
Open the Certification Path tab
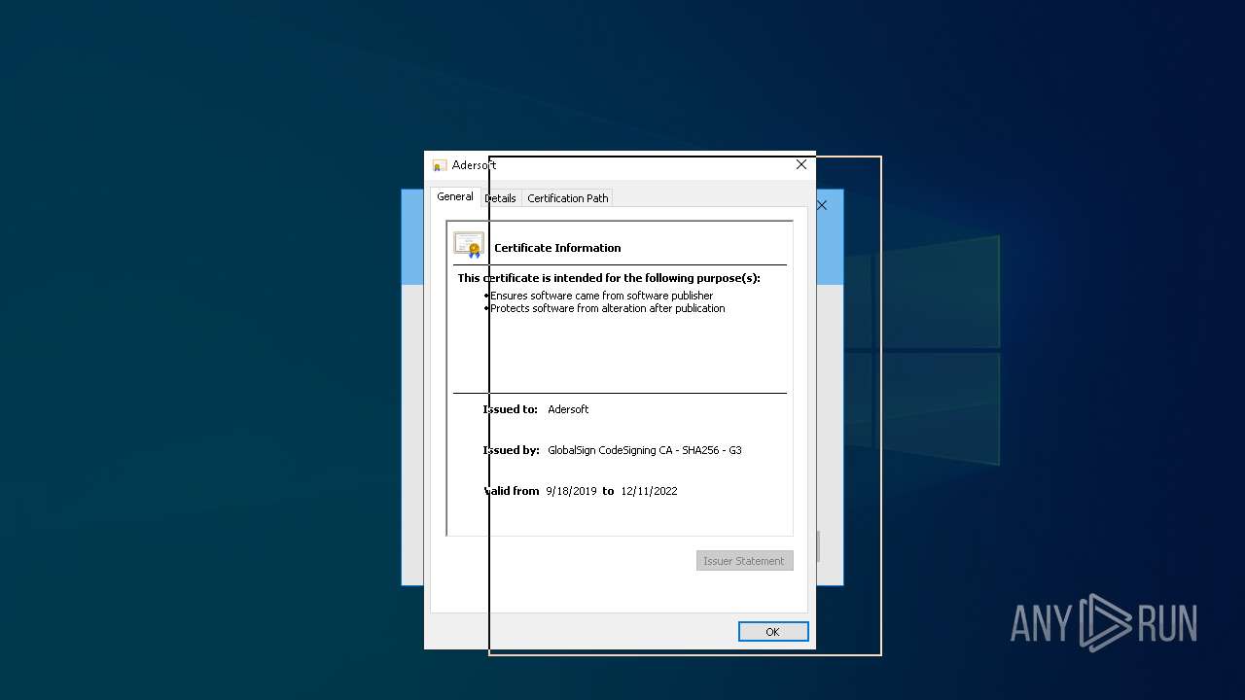pos(568,198)
